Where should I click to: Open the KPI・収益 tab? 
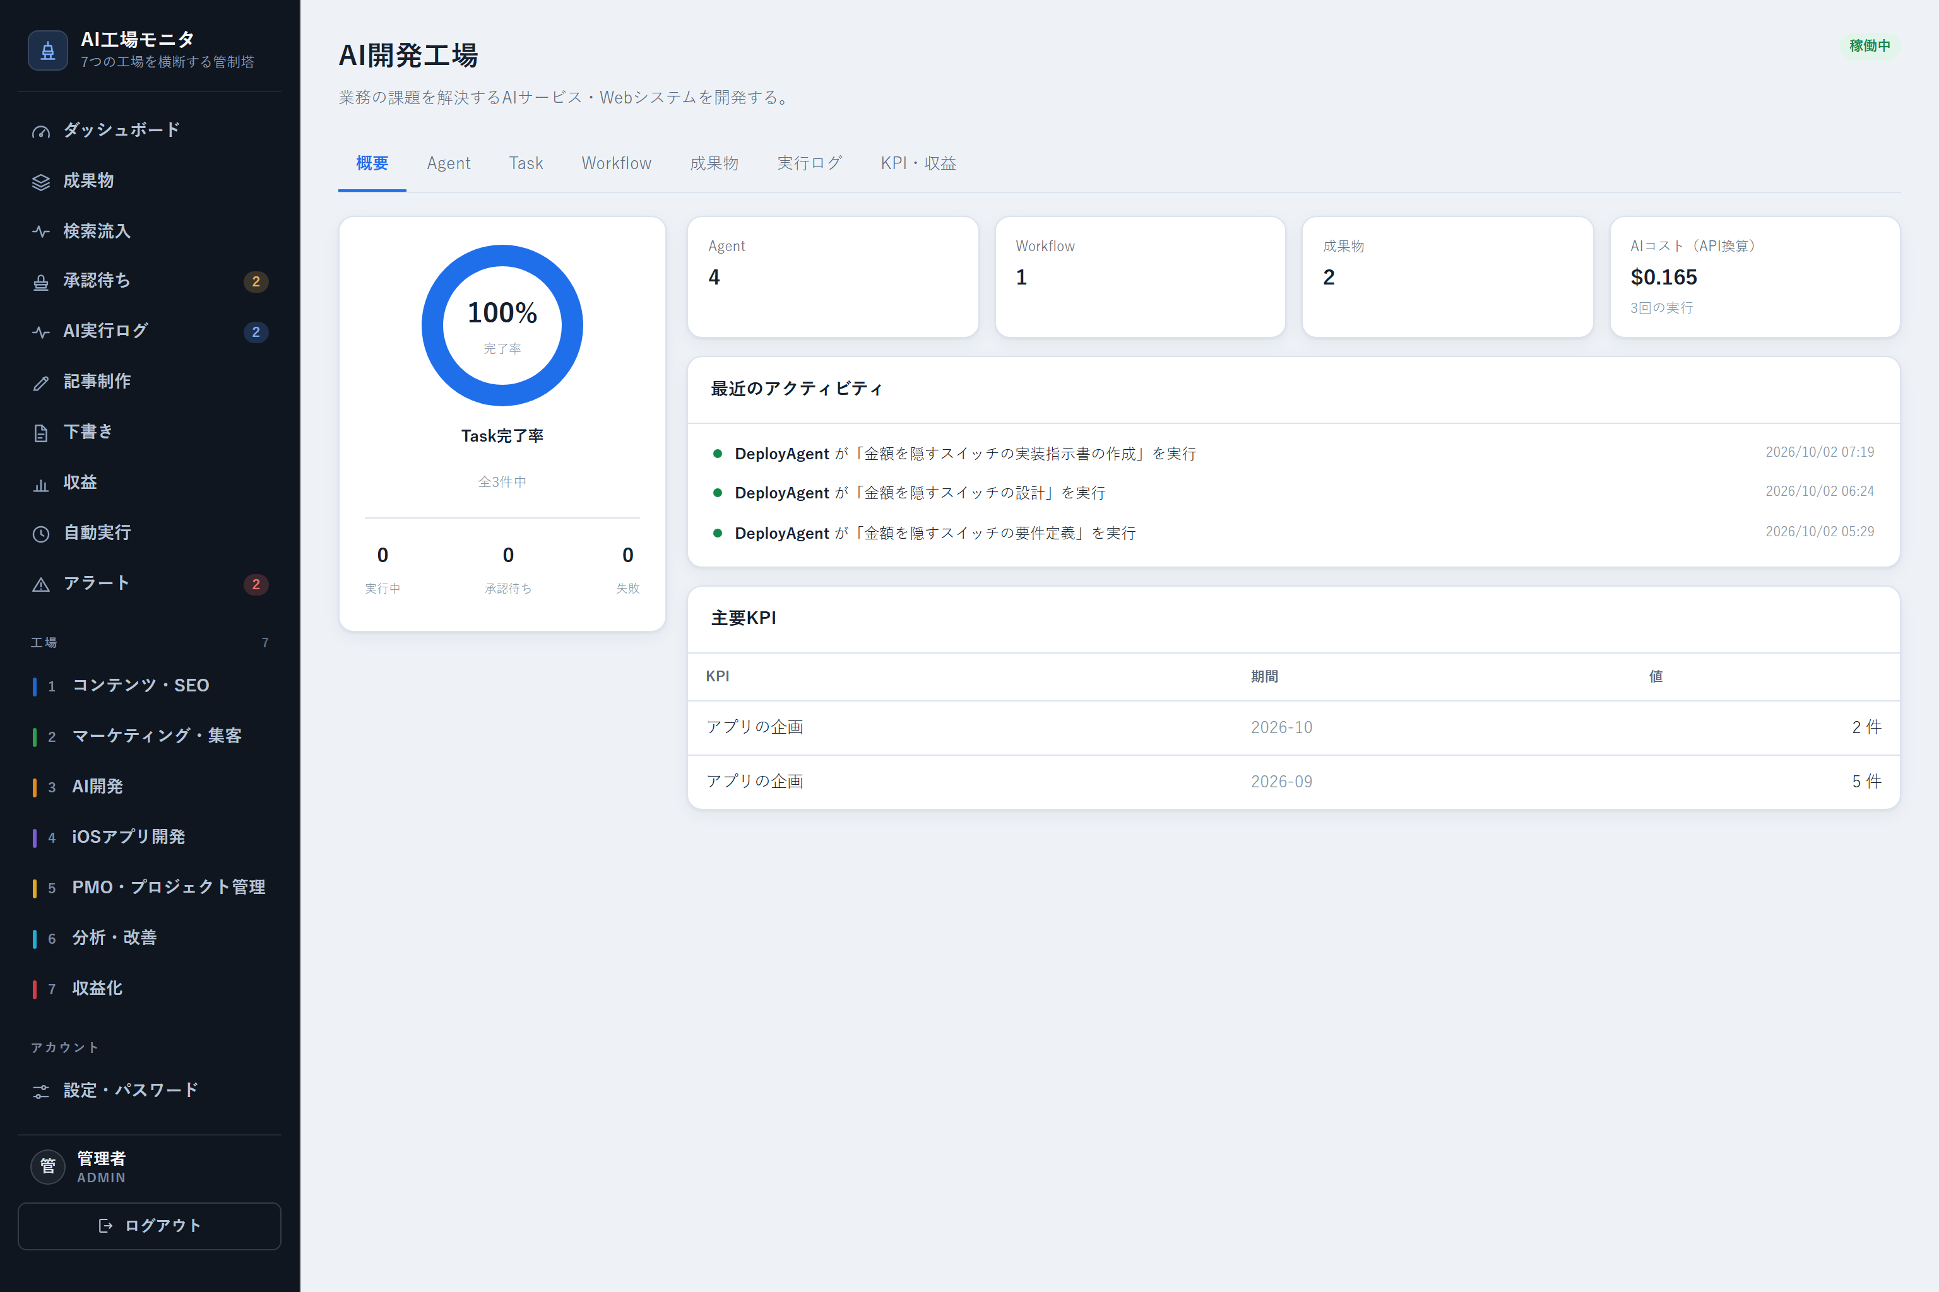918,163
